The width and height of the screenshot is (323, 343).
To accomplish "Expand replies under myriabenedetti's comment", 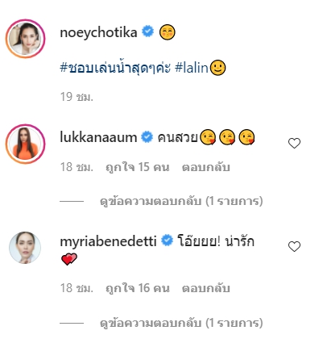I will (181, 323).
